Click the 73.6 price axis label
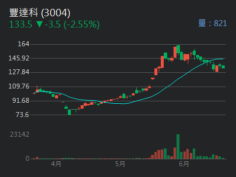Viewport: 236px width, 177px height. [x=22, y=115]
